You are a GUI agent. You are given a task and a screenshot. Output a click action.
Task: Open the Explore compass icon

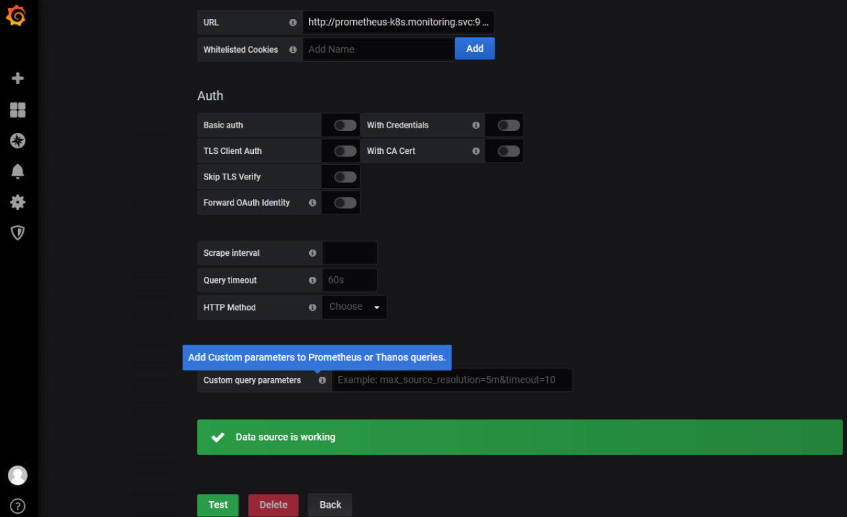click(18, 140)
